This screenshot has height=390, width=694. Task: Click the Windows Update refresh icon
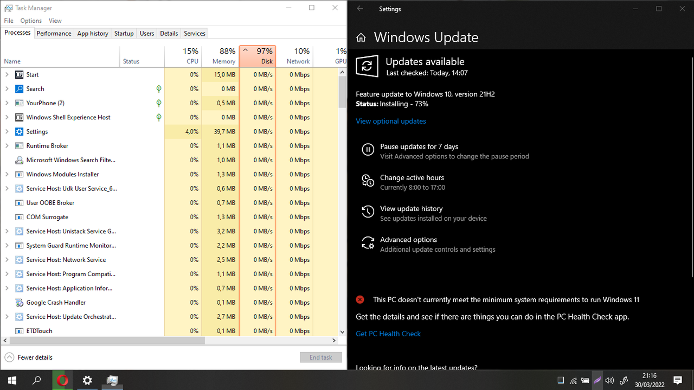coord(367,66)
